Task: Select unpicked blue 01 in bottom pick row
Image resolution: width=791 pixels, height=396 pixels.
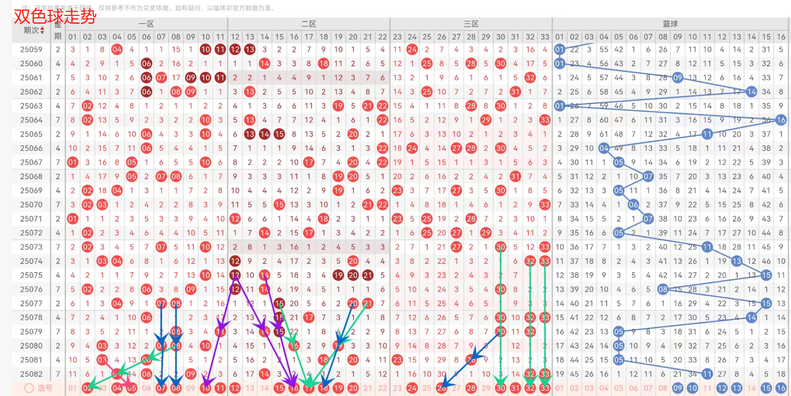Action: (x=559, y=388)
